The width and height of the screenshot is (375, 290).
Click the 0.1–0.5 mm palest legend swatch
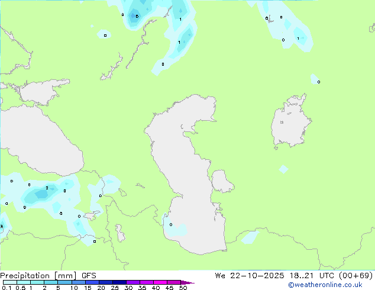click(10, 282)
